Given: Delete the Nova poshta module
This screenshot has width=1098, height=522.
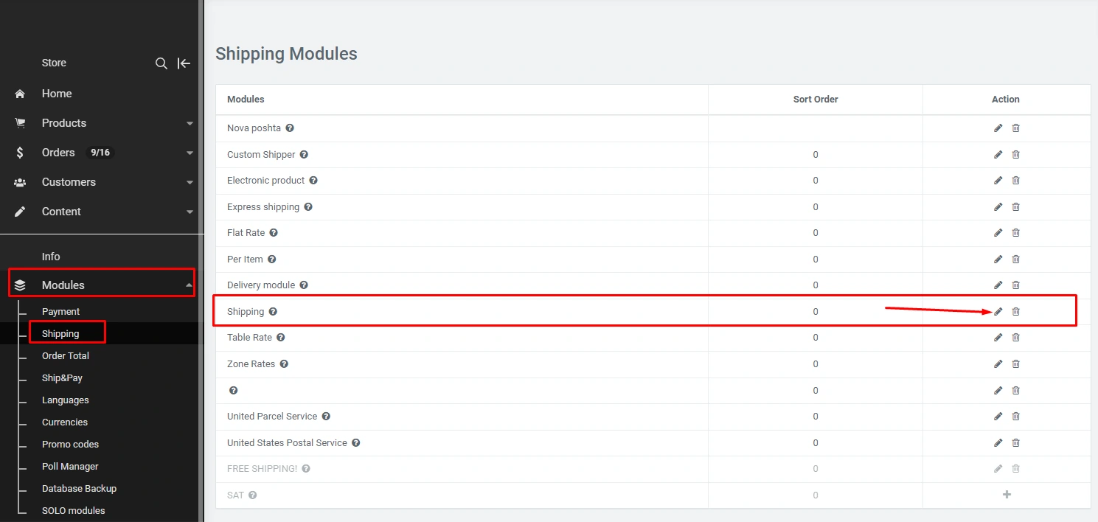Looking at the screenshot, I should tap(1015, 128).
